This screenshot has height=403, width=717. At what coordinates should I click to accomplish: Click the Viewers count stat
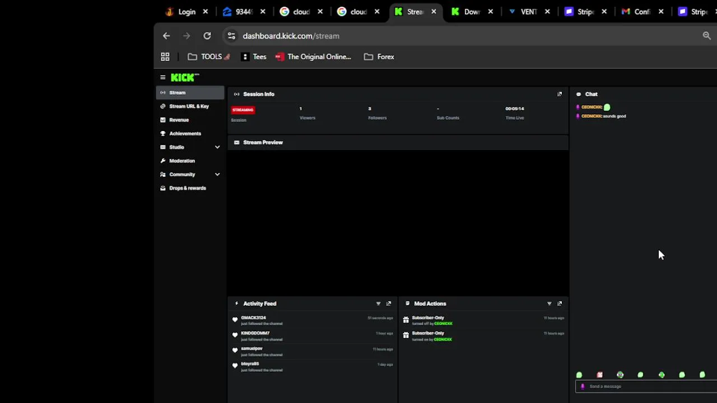point(308,113)
